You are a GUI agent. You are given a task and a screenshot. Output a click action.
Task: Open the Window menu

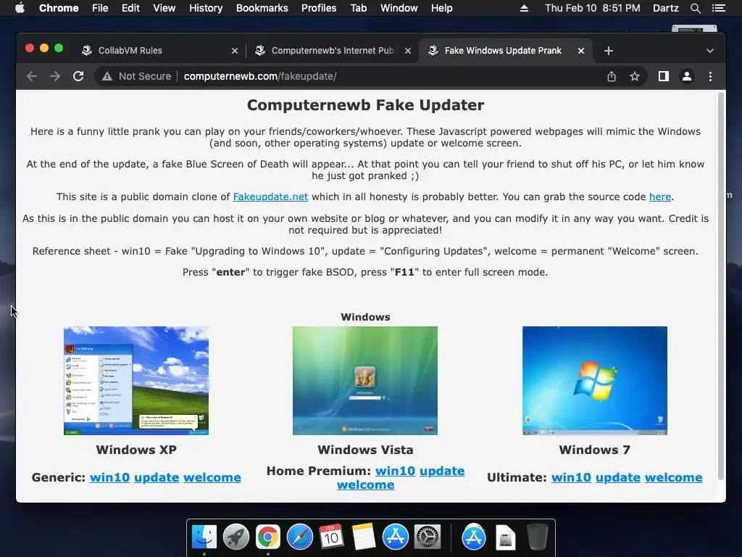click(399, 8)
